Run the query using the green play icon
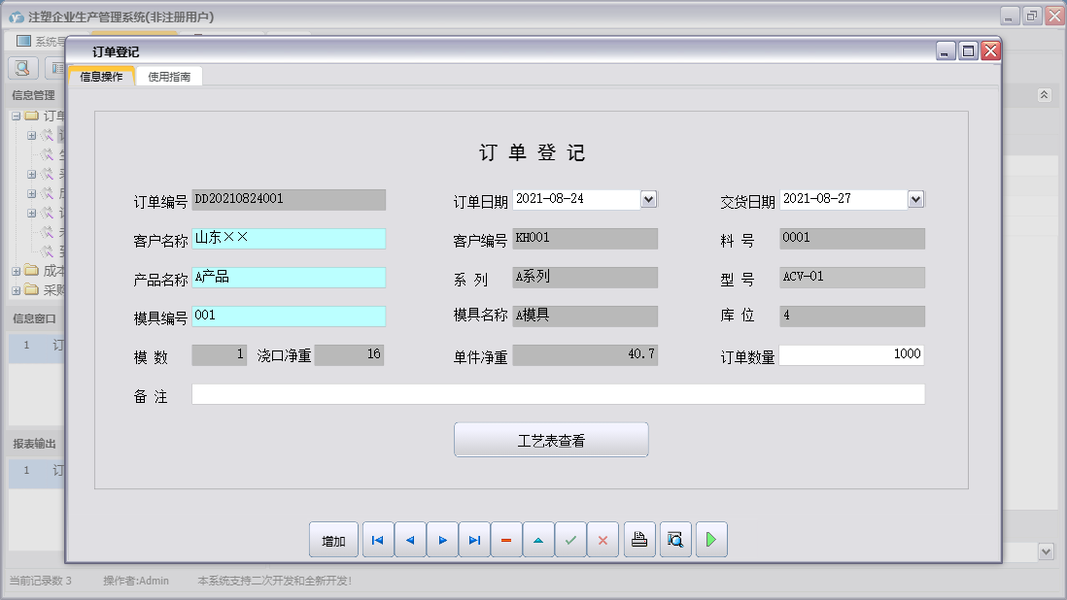Image resolution: width=1067 pixels, height=600 pixels. (x=710, y=540)
